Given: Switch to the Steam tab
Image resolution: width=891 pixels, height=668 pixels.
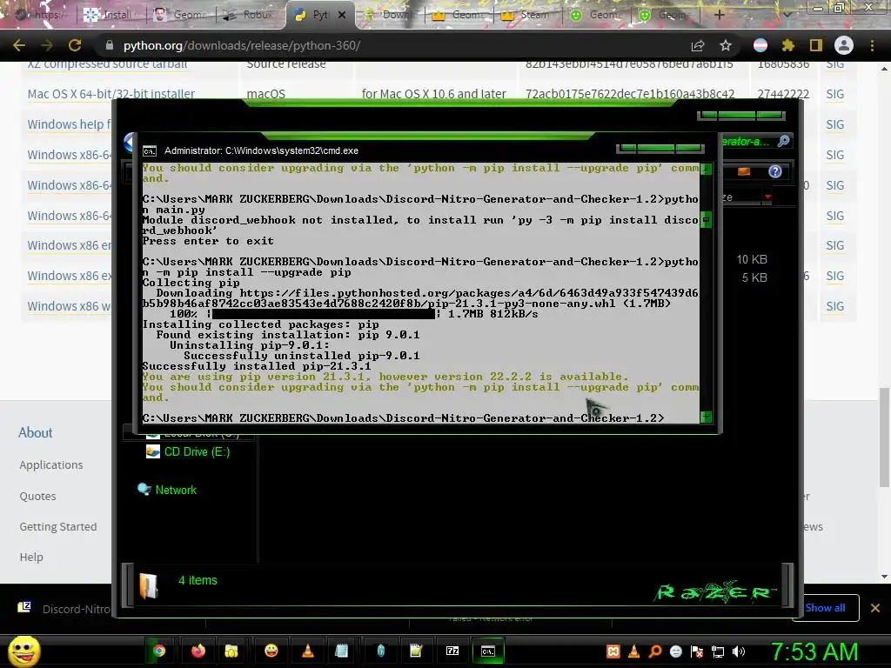Looking at the screenshot, I should click(x=526, y=15).
